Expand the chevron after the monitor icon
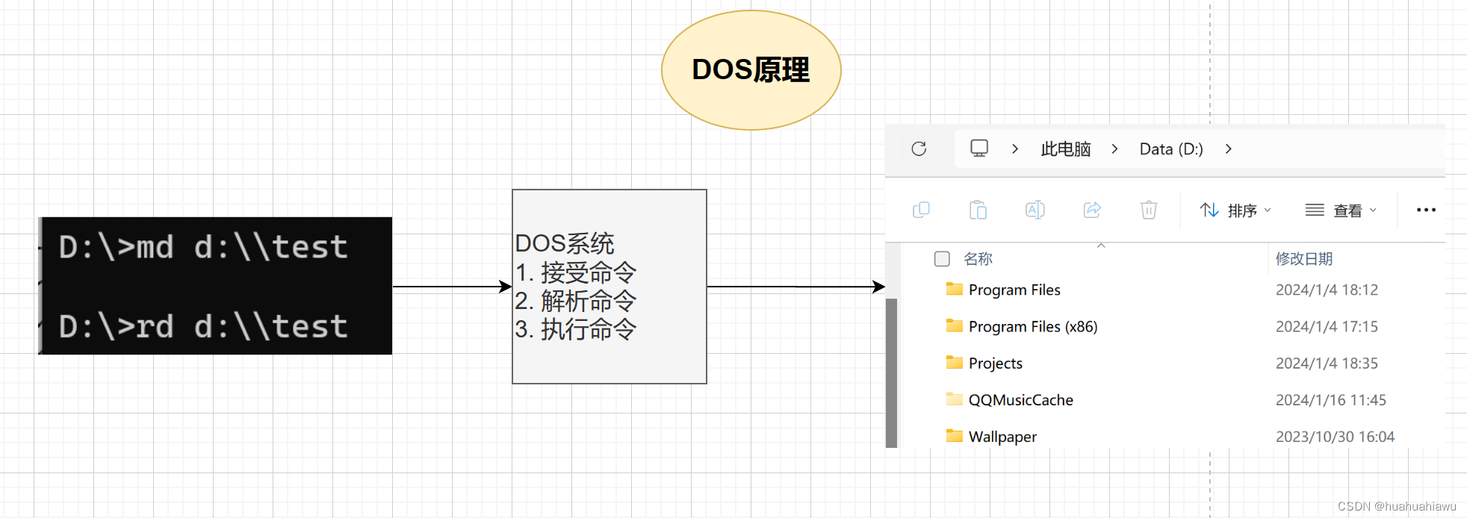 pos(1015,149)
